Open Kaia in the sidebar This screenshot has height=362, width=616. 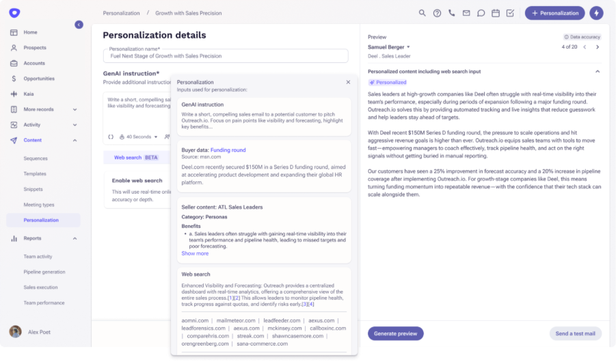29,94
